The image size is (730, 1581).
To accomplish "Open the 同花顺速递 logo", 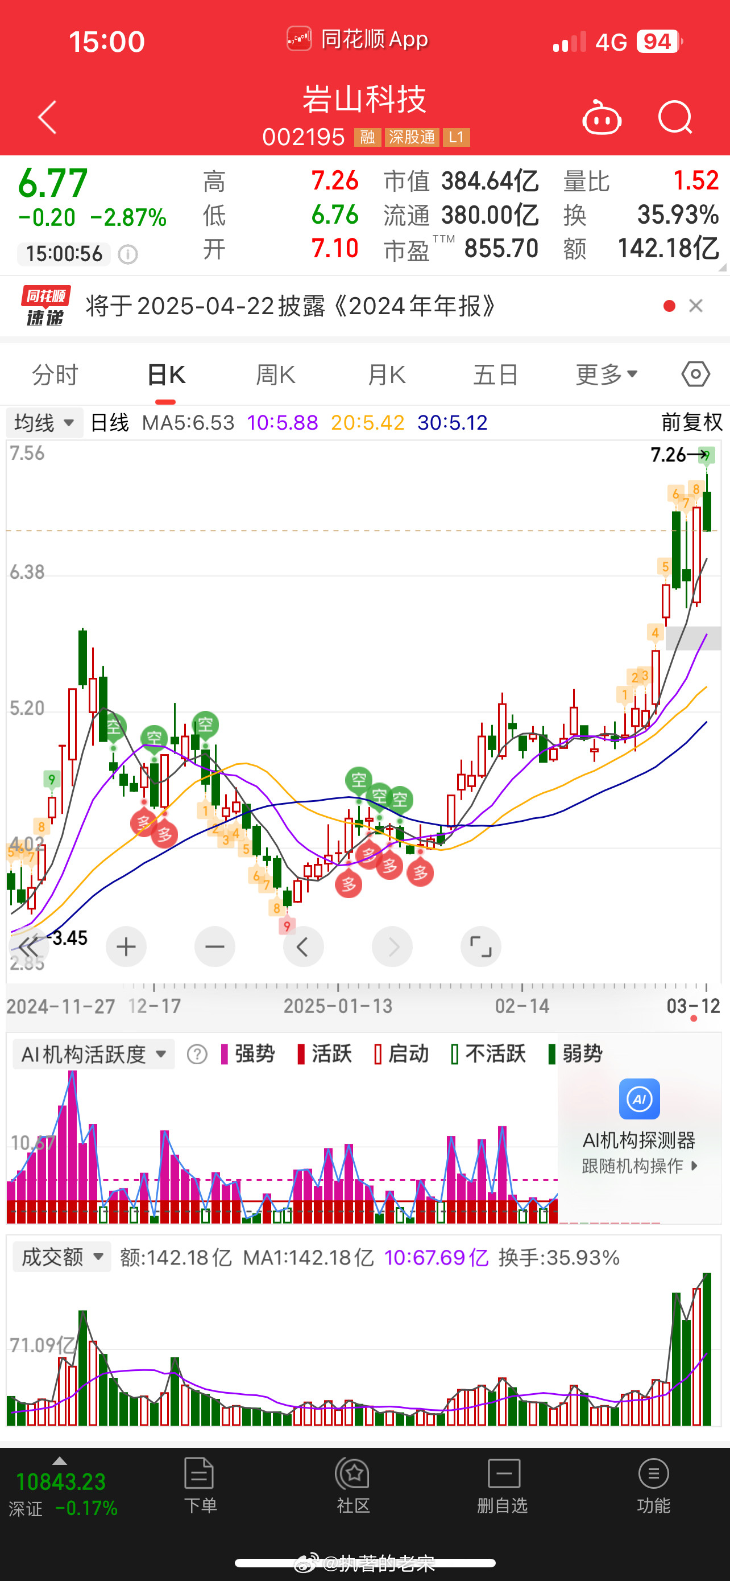I will click(45, 306).
